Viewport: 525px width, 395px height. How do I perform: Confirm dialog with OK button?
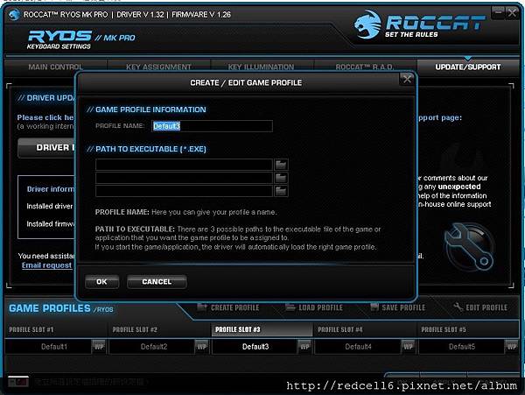(x=101, y=282)
